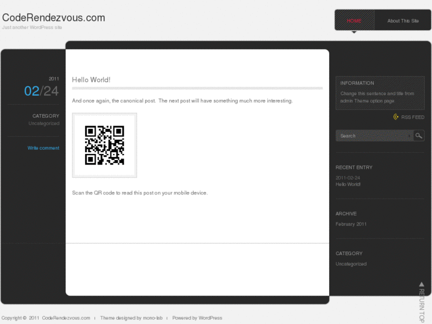Click the RSS feed icon
The width and height of the screenshot is (432, 324).
(396, 117)
